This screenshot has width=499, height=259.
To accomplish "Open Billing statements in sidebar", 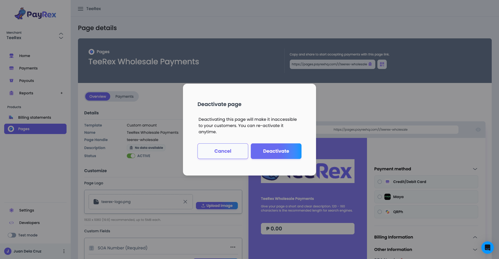I will pyautogui.click(x=35, y=117).
